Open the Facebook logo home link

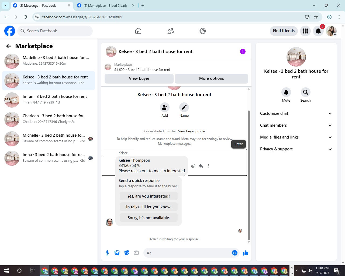[10, 31]
